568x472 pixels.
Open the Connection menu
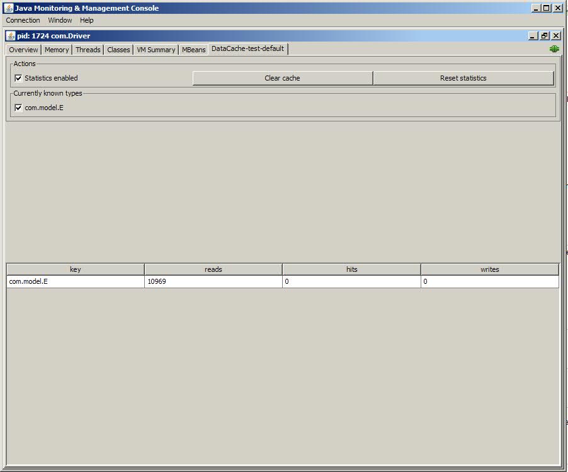point(23,20)
